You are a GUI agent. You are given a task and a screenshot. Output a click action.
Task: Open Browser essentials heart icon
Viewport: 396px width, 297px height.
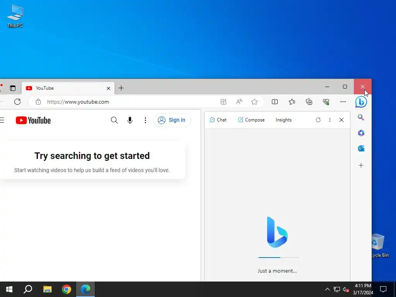pyautogui.click(x=326, y=102)
